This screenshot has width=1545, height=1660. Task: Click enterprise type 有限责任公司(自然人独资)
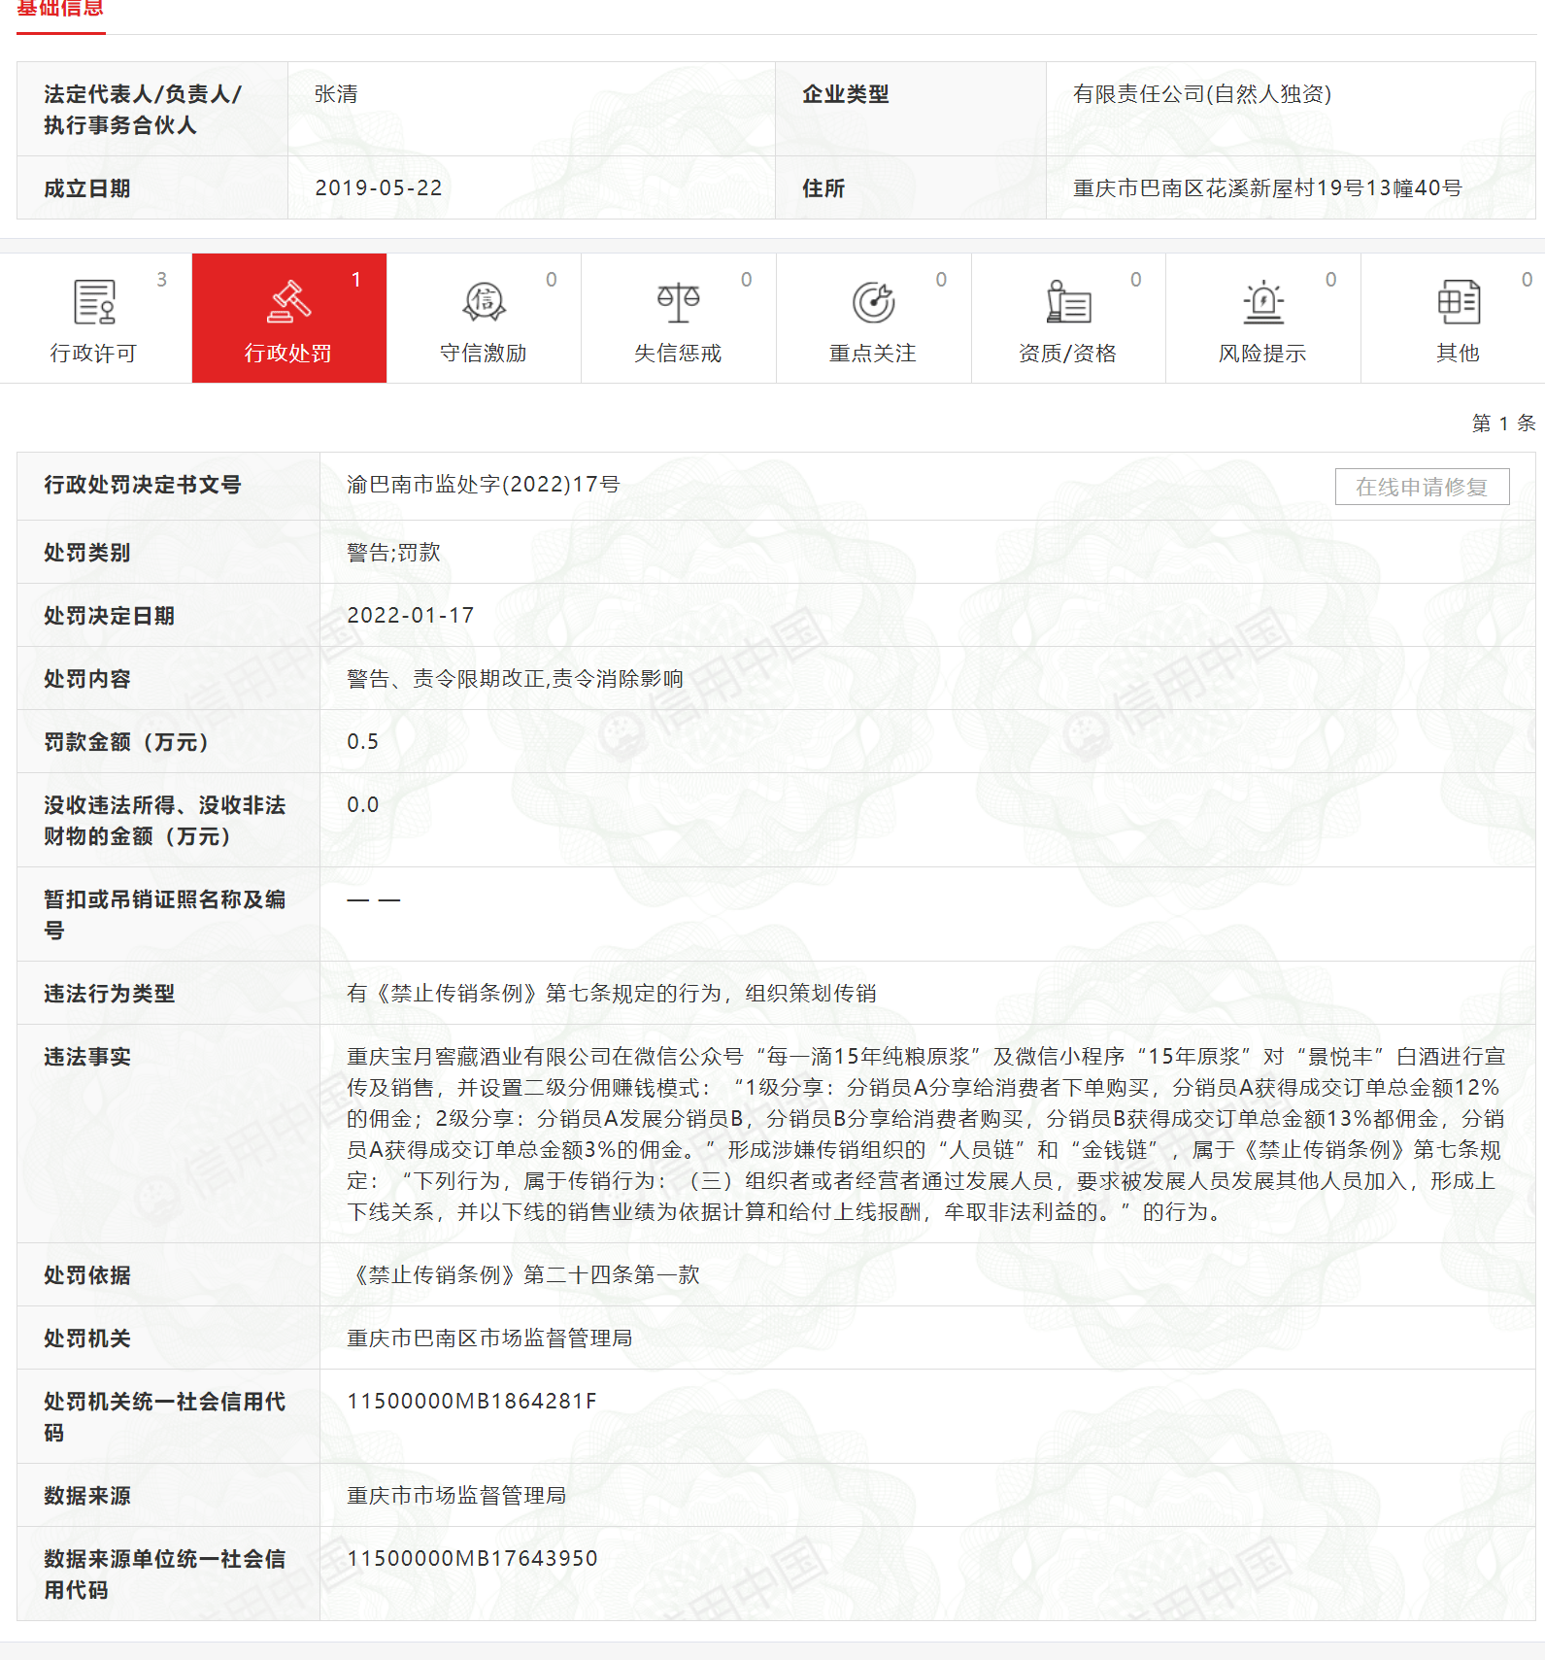[1202, 94]
